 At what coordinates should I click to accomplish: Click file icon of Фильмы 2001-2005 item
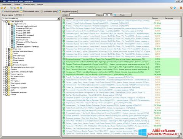[x=14, y=31]
